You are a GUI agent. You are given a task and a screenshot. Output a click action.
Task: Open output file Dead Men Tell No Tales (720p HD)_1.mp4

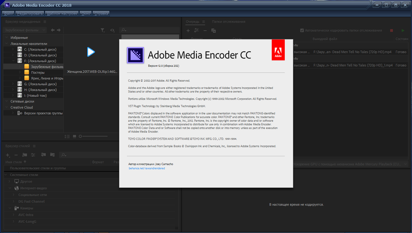(353, 65)
